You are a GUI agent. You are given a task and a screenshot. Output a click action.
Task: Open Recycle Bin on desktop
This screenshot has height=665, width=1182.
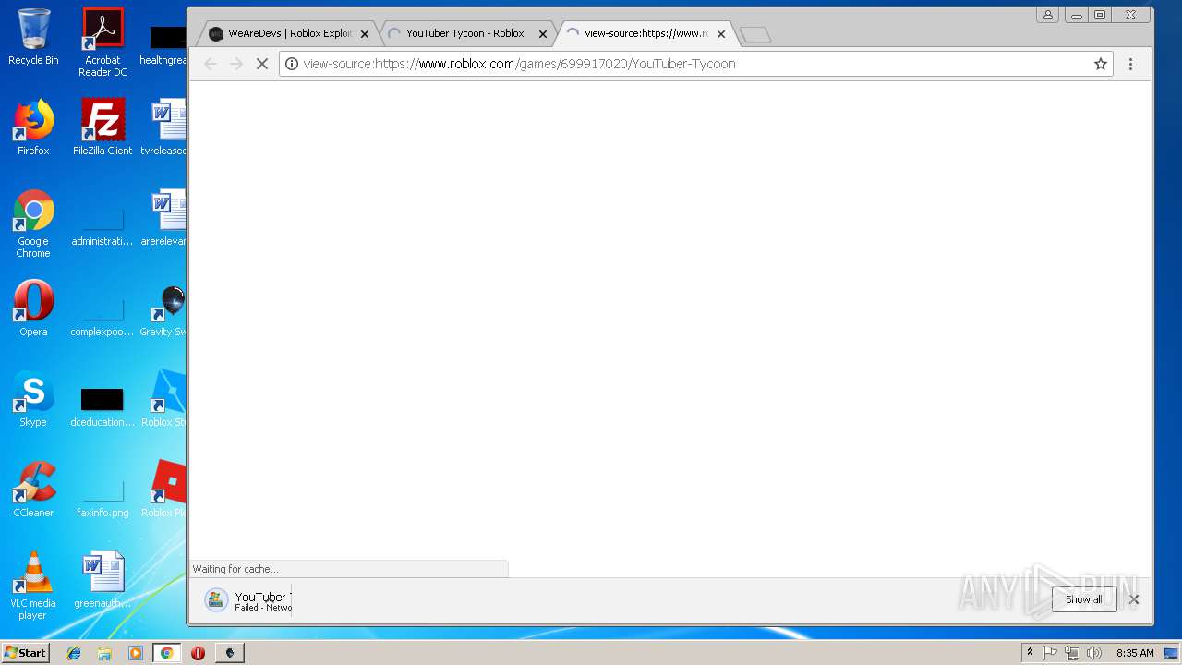(x=33, y=37)
